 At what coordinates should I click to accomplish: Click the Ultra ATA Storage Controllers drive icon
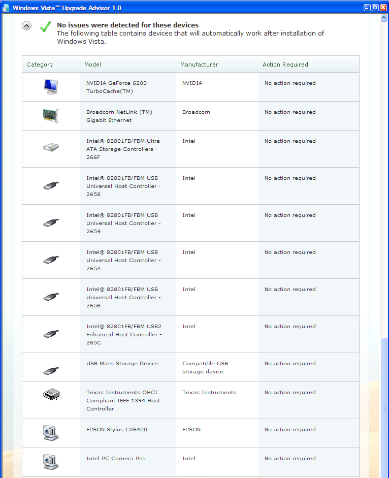coord(51,147)
